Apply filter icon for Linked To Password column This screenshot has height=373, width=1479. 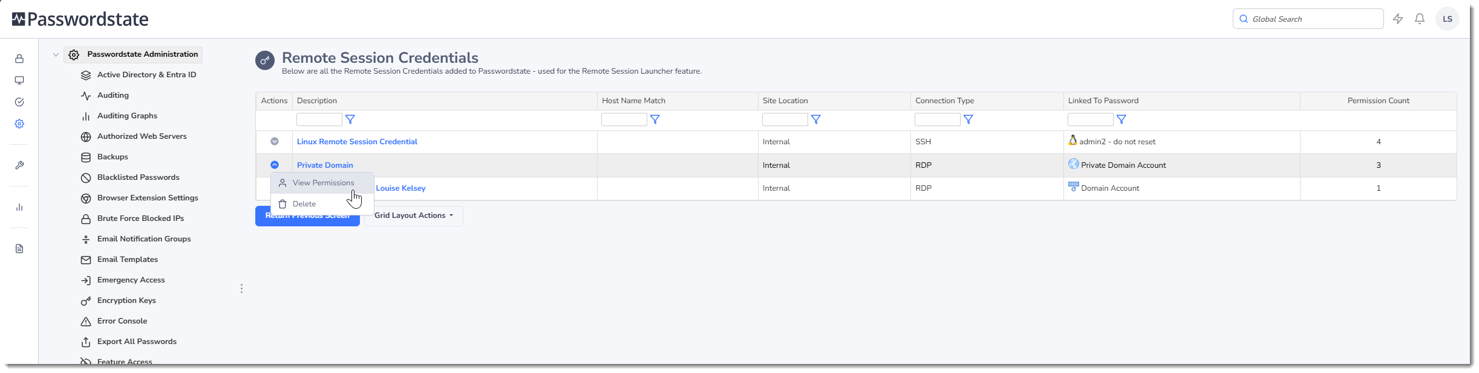click(x=1121, y=120)
